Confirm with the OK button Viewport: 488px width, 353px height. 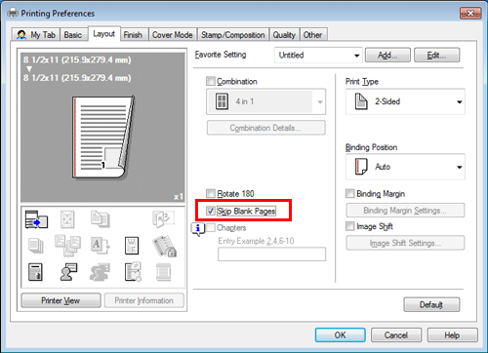coord(341,335)
